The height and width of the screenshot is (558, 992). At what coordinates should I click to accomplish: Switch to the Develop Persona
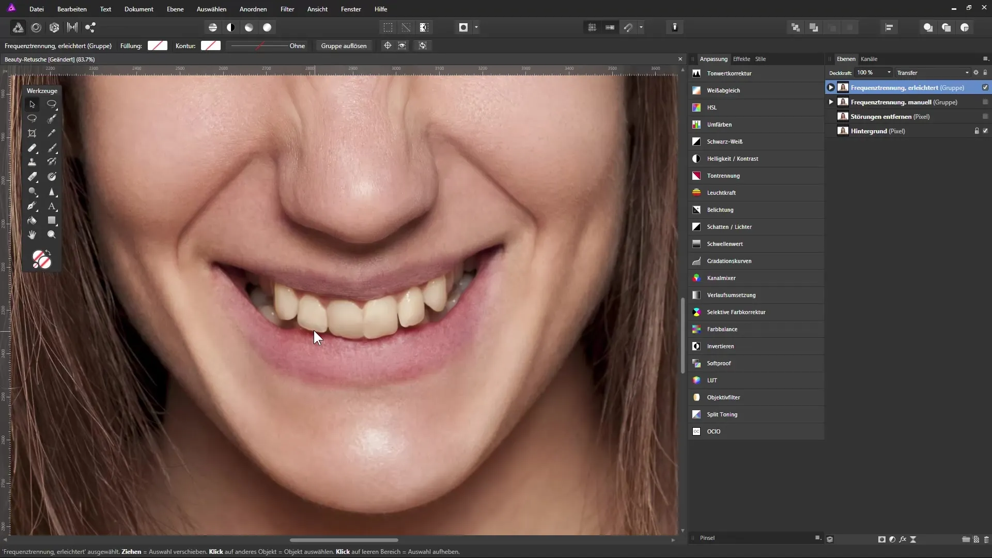54,27
